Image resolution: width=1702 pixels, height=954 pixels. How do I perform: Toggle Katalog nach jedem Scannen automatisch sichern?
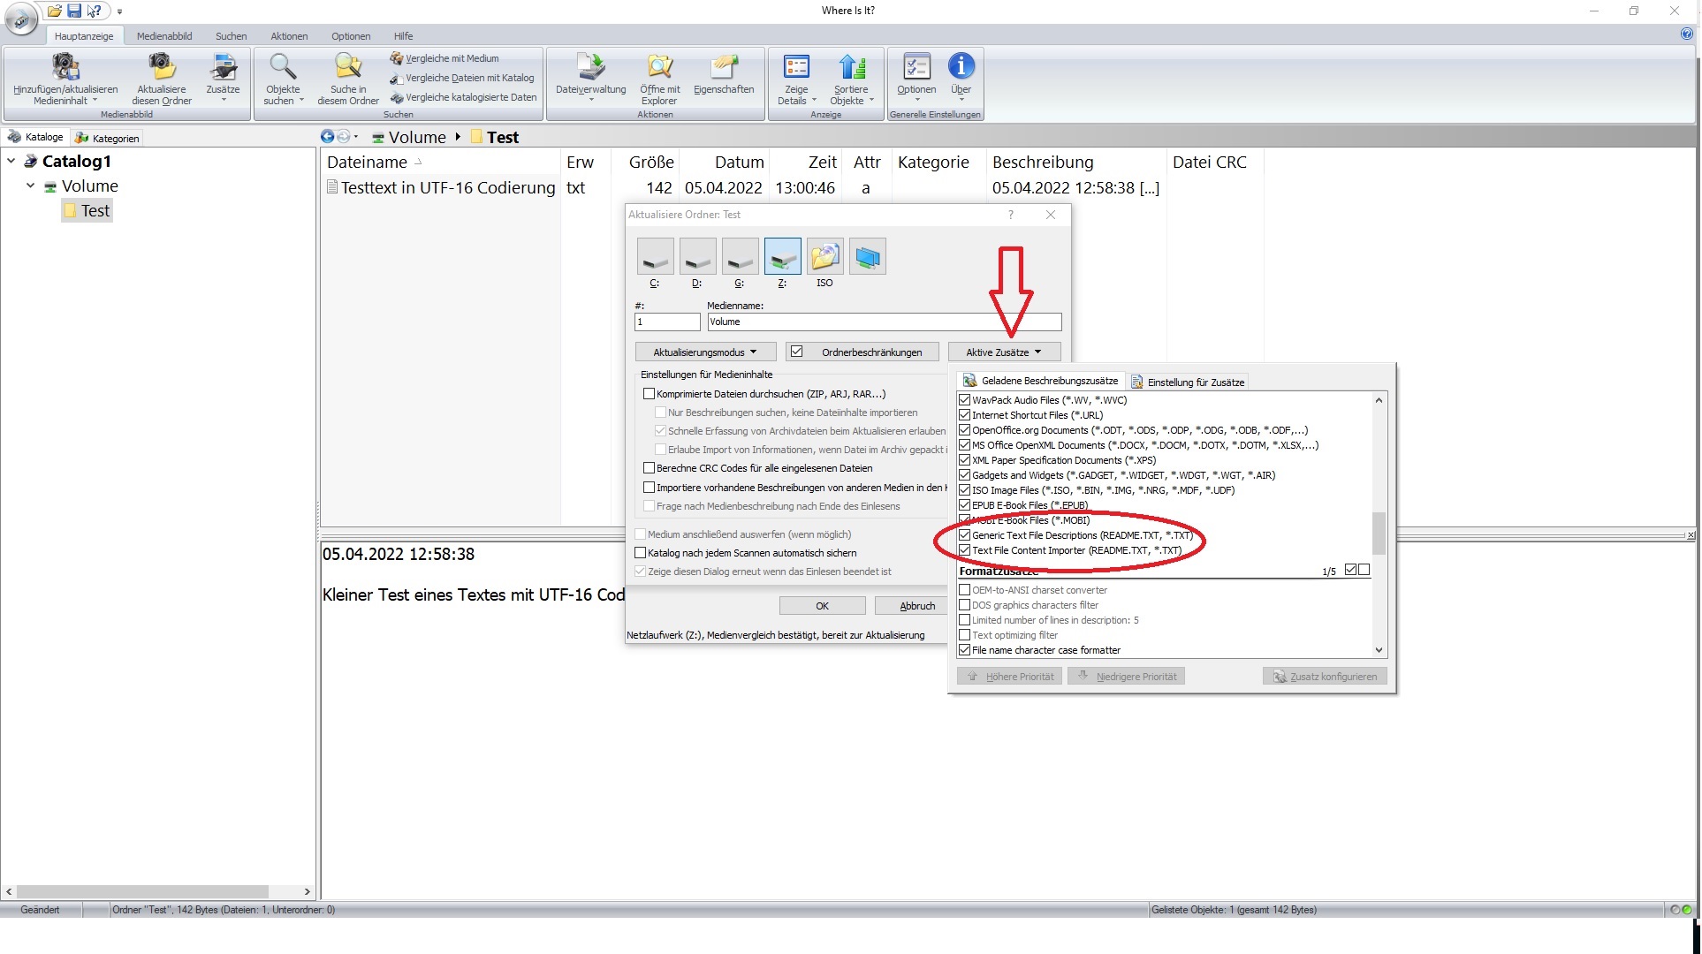641,553
